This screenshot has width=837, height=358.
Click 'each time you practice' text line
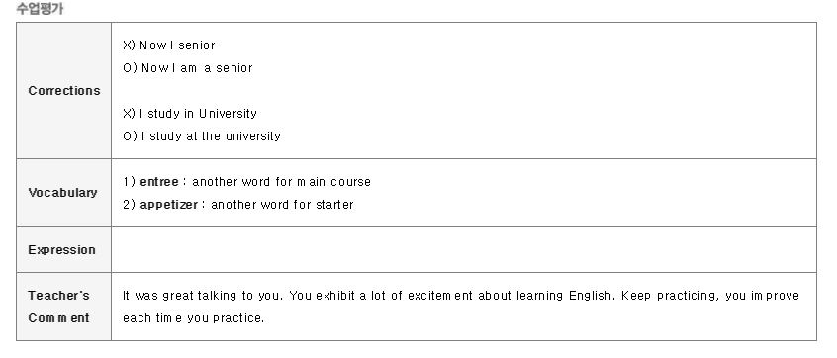pos(193,318)
